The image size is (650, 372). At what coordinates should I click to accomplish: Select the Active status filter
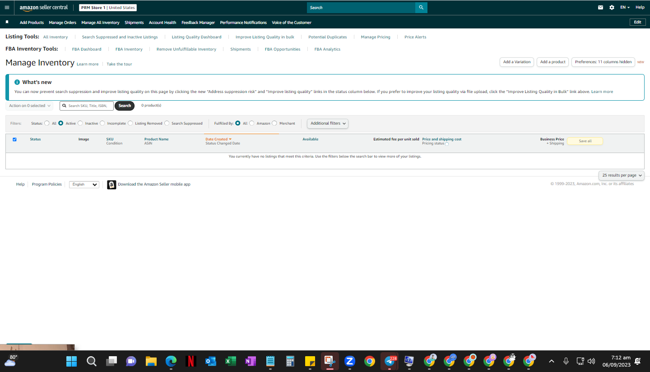click(61, 123)
